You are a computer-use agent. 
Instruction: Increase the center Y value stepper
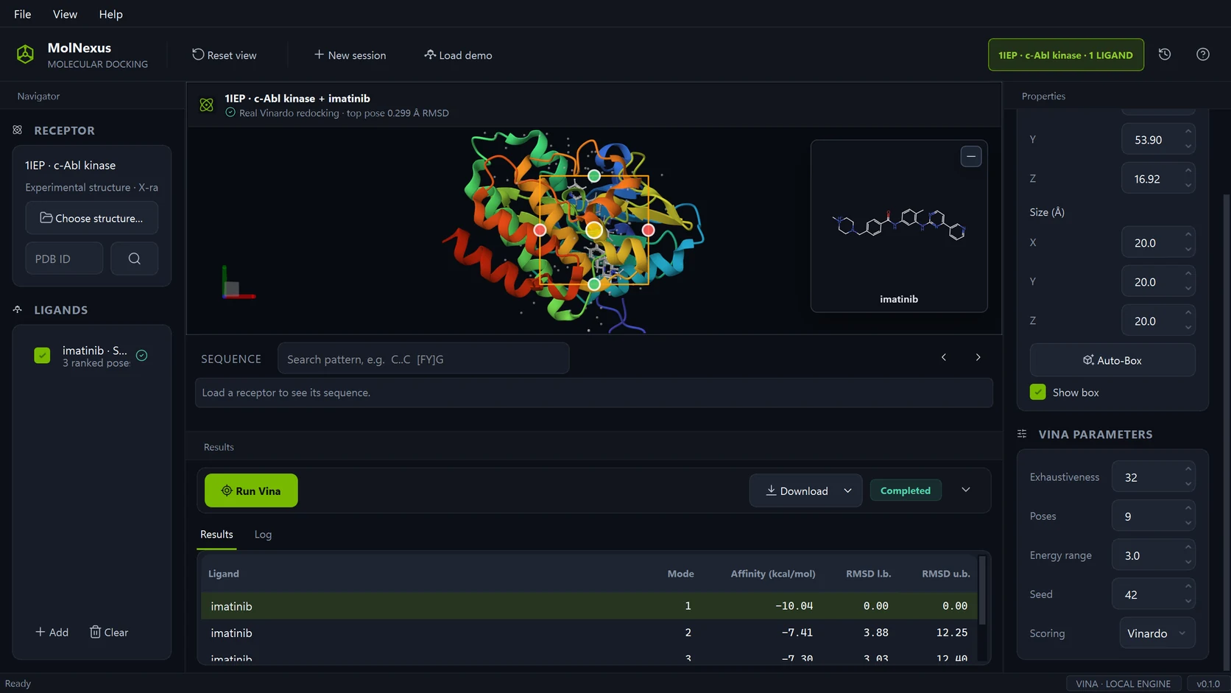click(1188, 132)
